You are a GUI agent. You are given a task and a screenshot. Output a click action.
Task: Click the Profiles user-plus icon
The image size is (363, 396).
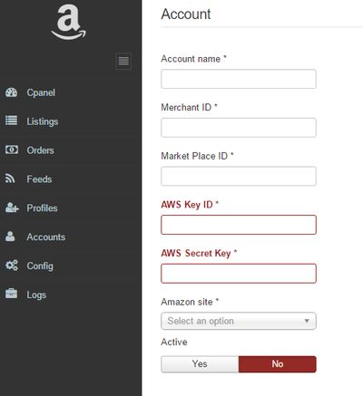pyautogui.click(x=12, y=208)
